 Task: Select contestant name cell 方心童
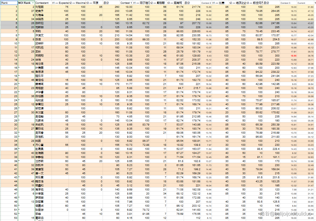[43, 145]
